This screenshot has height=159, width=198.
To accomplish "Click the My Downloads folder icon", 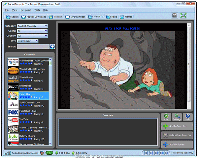I will tap(67, 17).
